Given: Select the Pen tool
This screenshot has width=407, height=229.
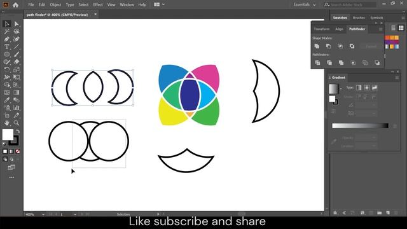Looking at the screenshot, I should click(7, 39).
